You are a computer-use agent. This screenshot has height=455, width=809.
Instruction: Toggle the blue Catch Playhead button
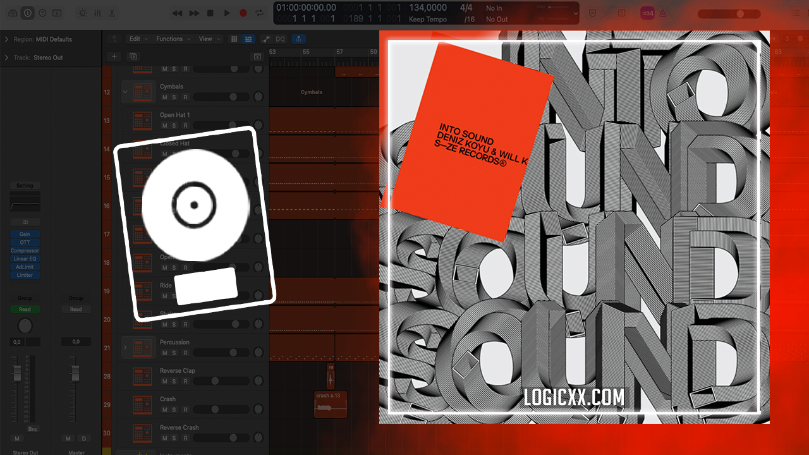299,39
